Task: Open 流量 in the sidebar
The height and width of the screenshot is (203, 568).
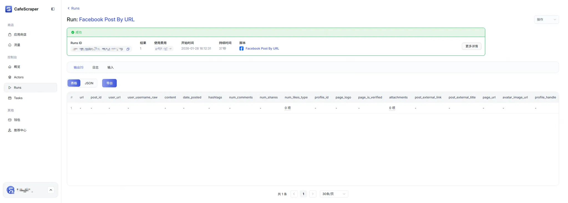Action: (31, 45)
